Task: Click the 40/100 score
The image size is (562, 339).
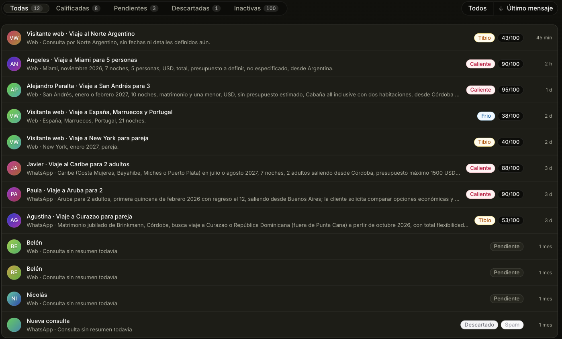Action: click(511, 142)
